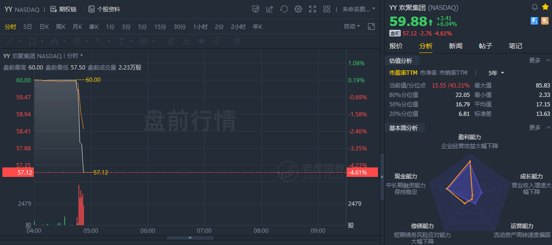Switch to the 周K chart
The height and width of the screenshot is (245, 552).
[61, 26]
